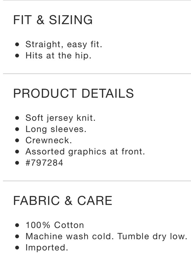The width and height of the screenshot is (191, 263).
Task: Click the divider line above PRODUCT DETAILS
Action: coord(97,73)
